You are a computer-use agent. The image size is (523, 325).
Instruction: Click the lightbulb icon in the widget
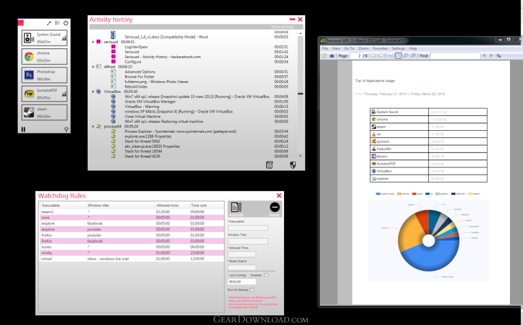point(66,129)
